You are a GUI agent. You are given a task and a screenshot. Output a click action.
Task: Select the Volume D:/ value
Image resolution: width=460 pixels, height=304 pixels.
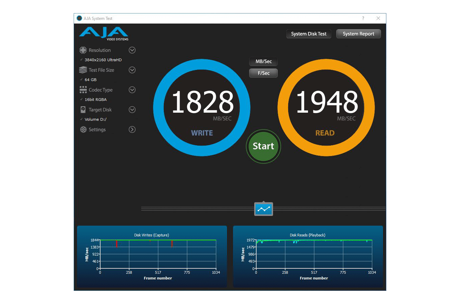pyautogui.click(x=95, y=119)
